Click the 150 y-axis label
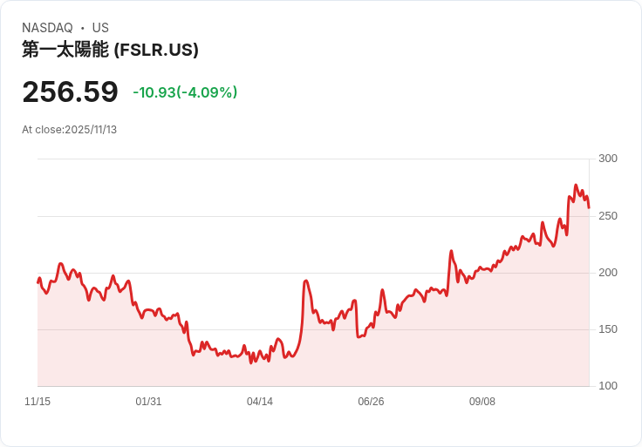 click(x=608, y=329)
